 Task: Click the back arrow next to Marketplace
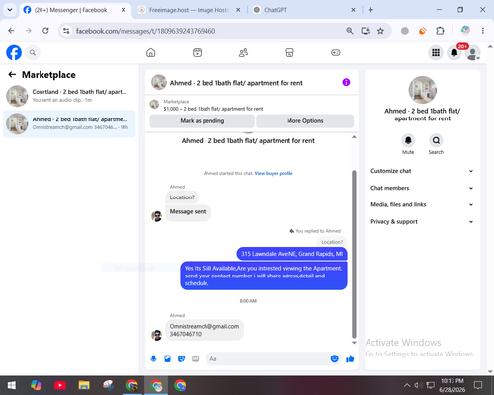tap(12, 75)
